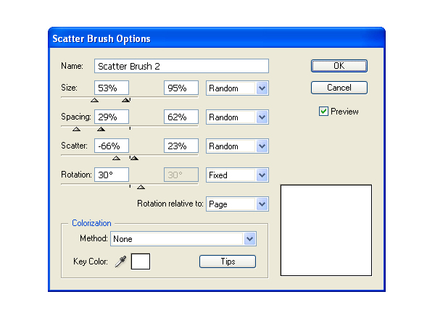Image resolution: width=435 pixels, height=326 pixels.
Task: Click the Spacing maximum slider handle
Action: (x=101, y=129)
